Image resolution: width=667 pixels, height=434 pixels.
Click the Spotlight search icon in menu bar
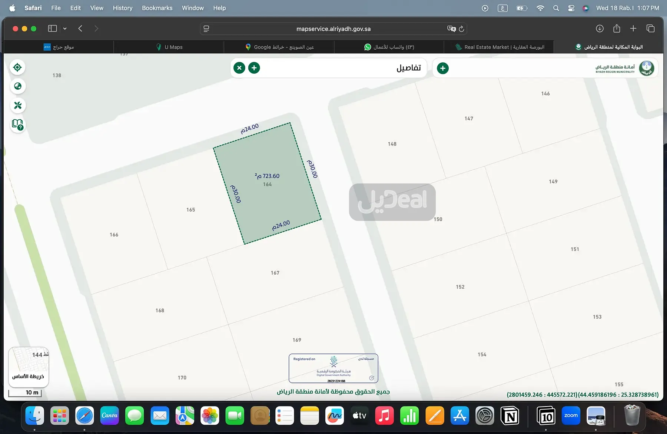click(x=556, y=8)
